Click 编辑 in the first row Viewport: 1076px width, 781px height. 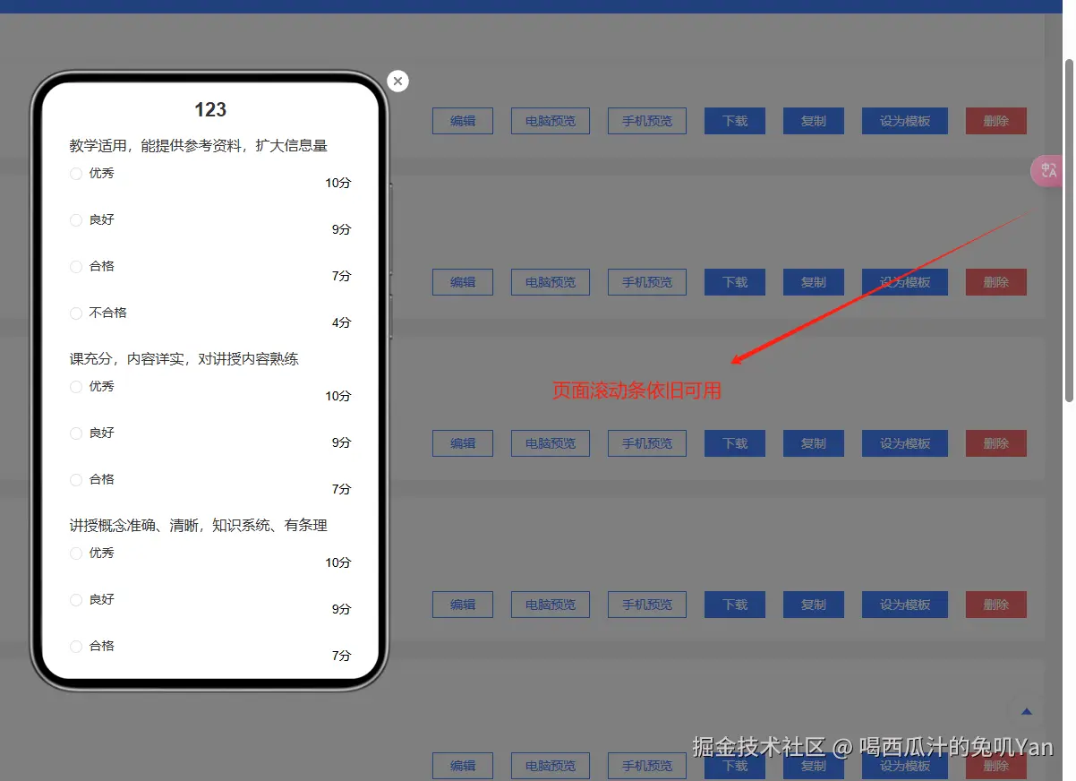[x=462, y=121]
